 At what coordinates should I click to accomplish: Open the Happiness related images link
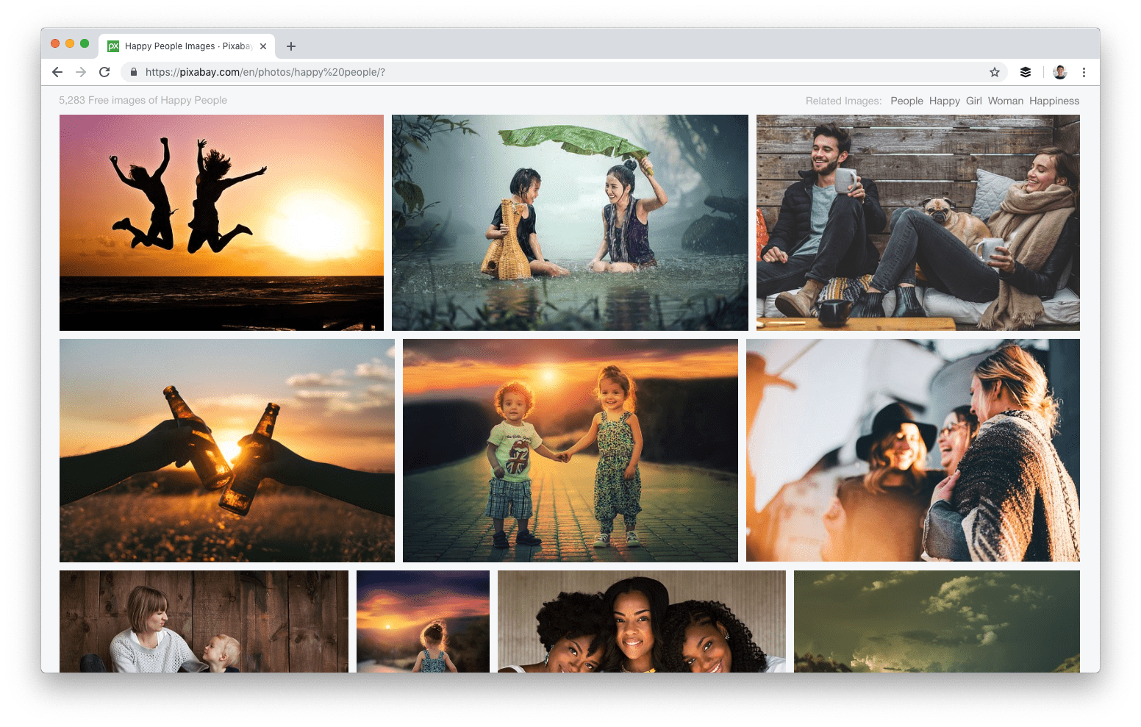[x=1054, y=101]
